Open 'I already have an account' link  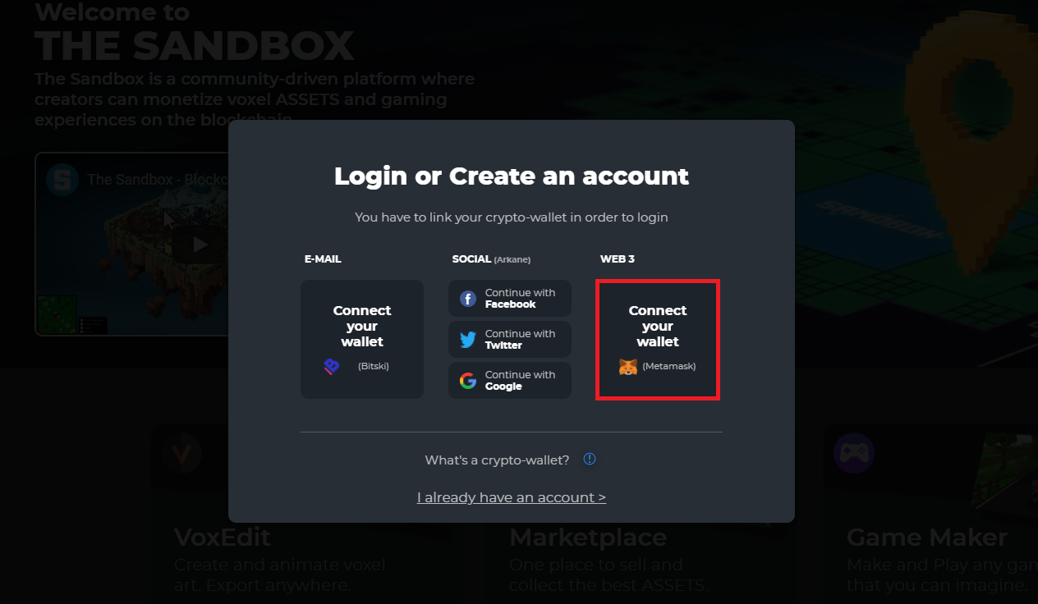pos(512,497)
